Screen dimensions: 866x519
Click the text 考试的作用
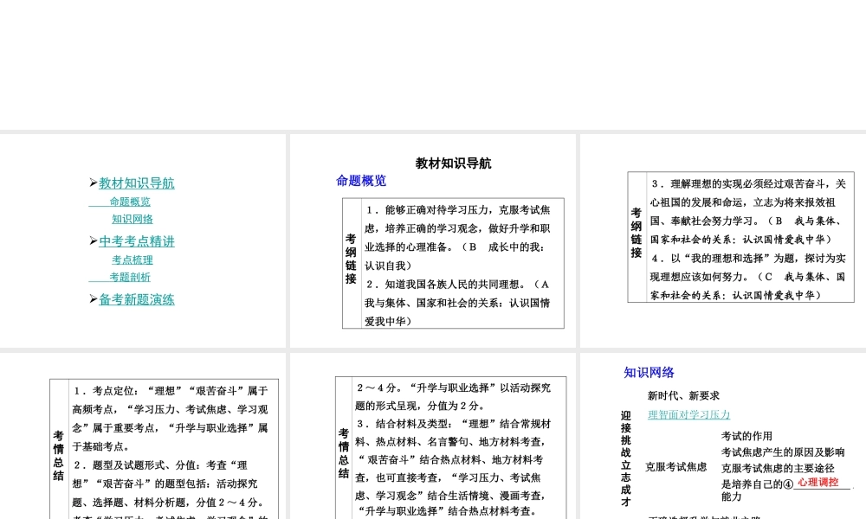click(x=746, y=436)
